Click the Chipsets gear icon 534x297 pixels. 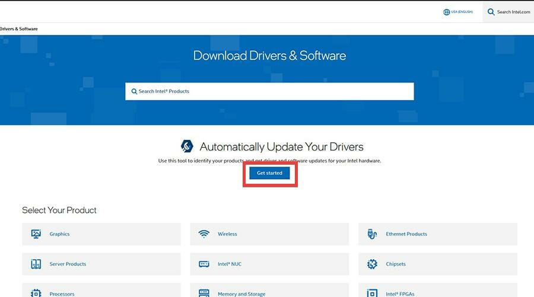tap(372, 264)
